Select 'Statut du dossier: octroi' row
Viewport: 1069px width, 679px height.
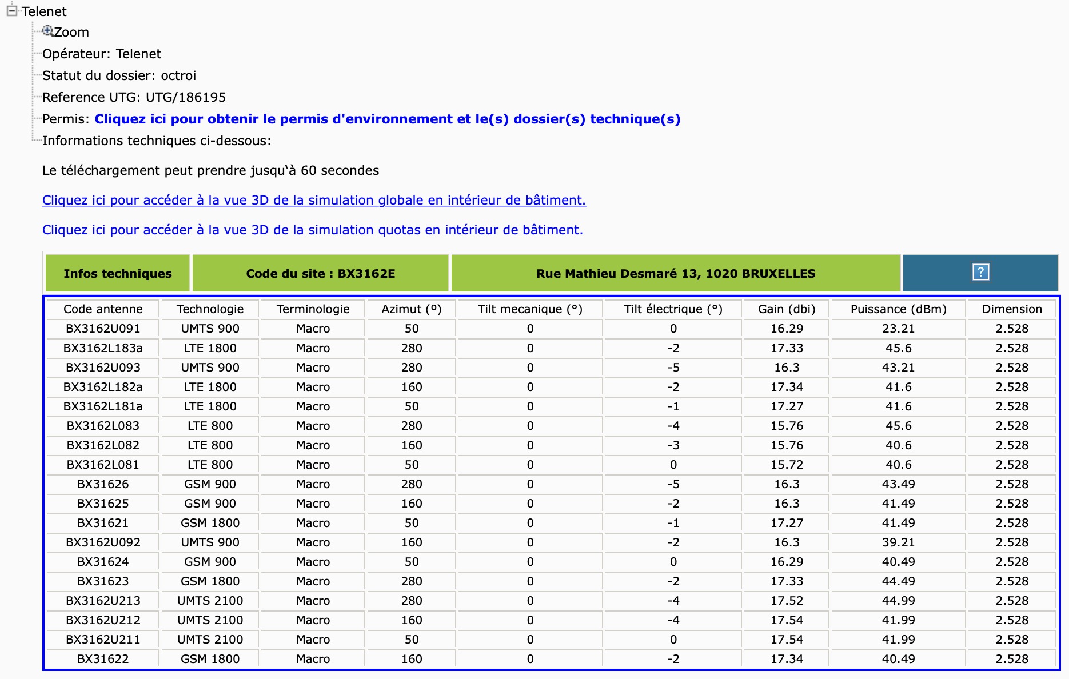[119, 75]
